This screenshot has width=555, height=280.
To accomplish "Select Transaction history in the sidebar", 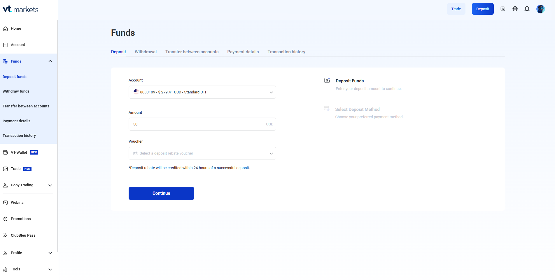I will pyautogui.click(x=19, y=136).
